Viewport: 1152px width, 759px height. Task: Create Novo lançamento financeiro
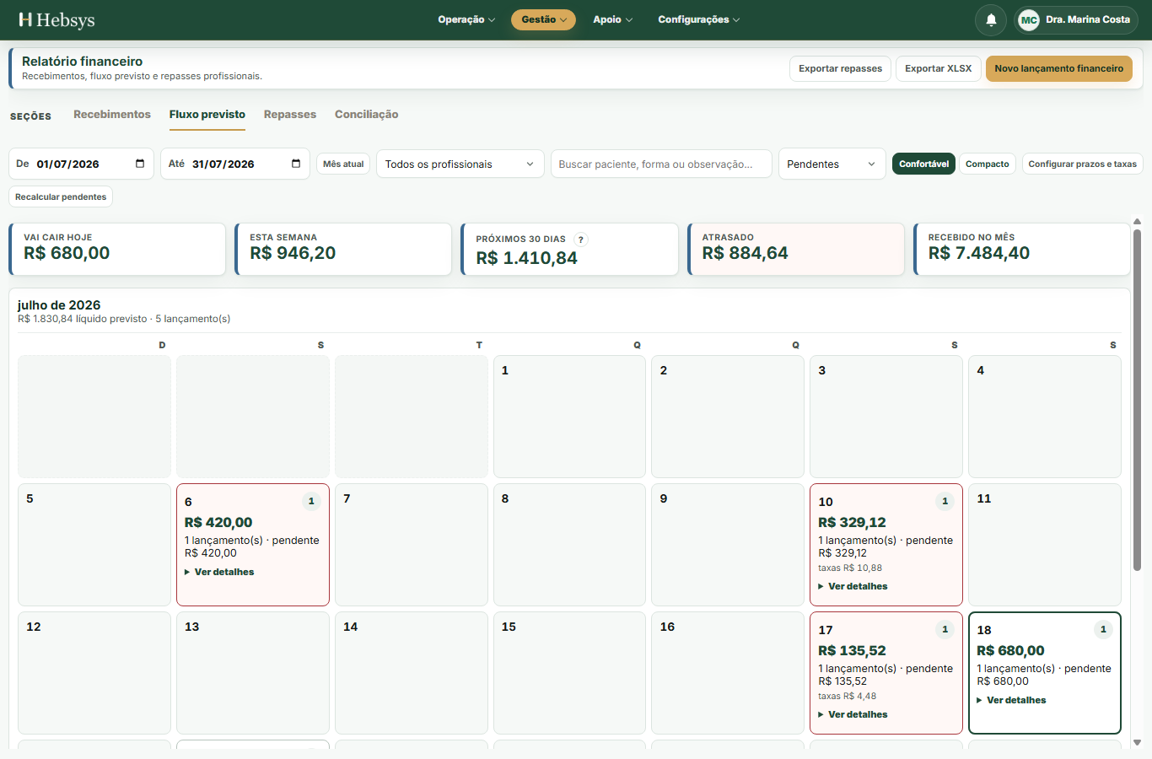click(1059, 68)
